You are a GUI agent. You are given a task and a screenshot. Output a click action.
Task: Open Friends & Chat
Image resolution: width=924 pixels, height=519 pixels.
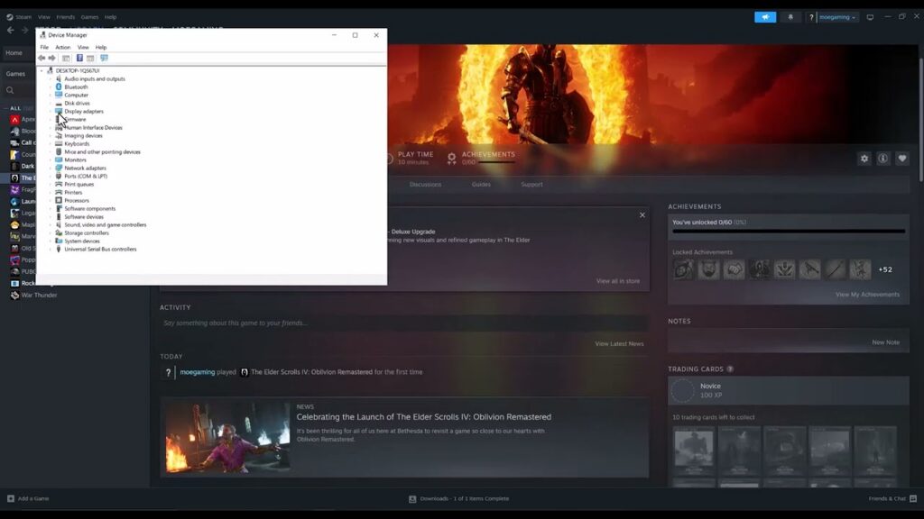point(892,499)
